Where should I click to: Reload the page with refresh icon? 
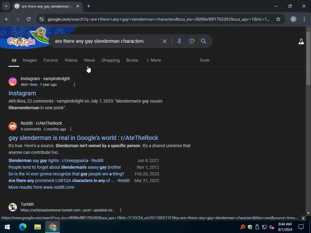[29, 19]
